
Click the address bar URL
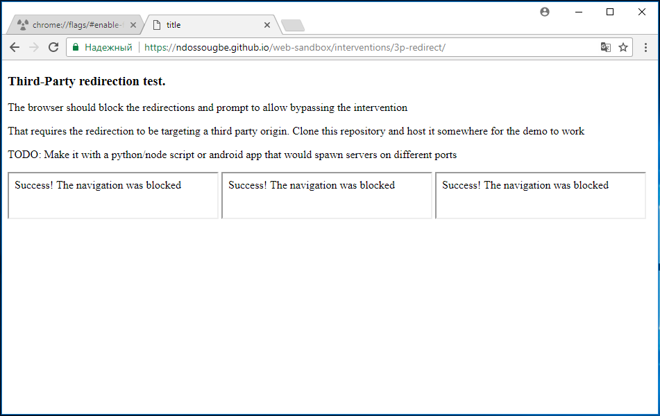tap(295, 47)
